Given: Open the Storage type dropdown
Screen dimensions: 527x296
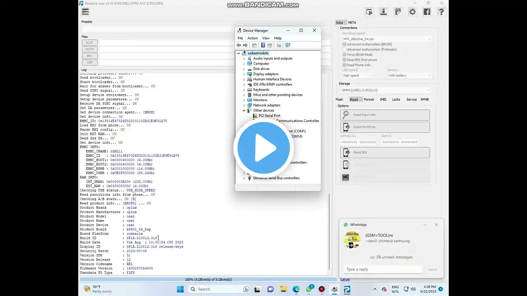Looking at the screenshot, I should 386,90.
